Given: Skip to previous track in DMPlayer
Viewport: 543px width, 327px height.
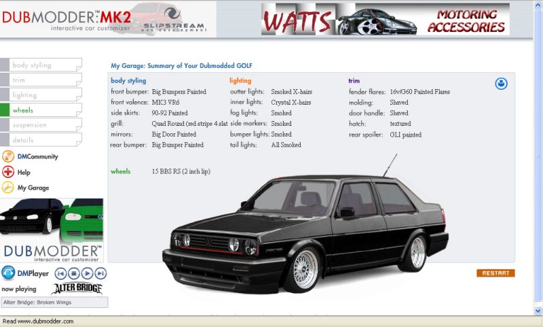Looking at the screenshot, I should (x=60, y=273).
